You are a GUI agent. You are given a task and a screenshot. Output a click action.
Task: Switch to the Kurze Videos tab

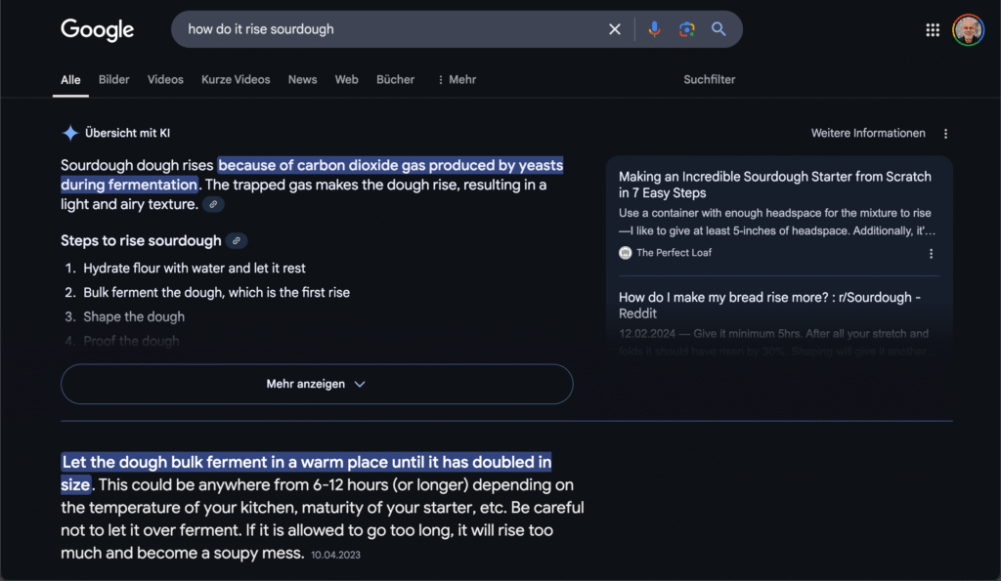[x=236, y=80]
